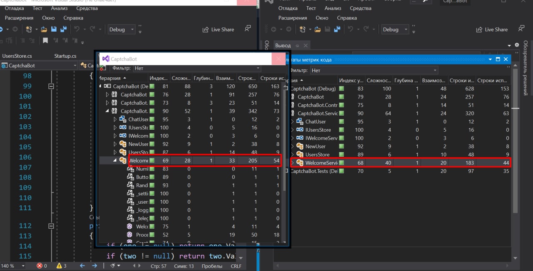Navigate forward with right arrow in editor bar
Viewport: 533px width, 271px height.
coord(95,266)
